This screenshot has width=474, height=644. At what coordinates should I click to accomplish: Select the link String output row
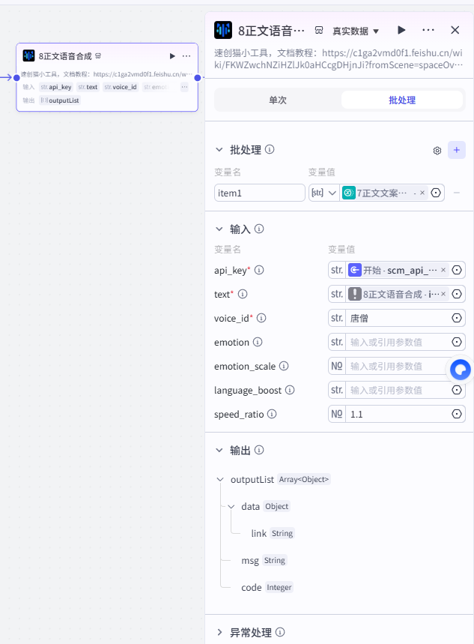point(273,533)
